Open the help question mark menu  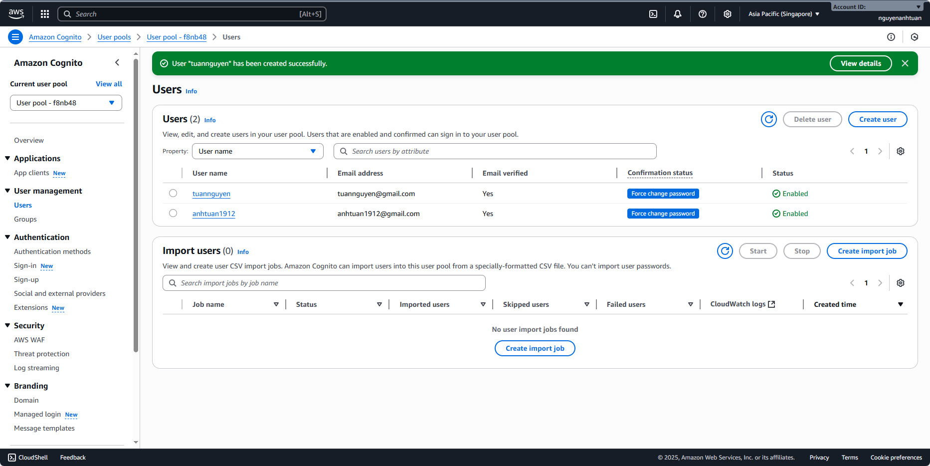pyautogui.click(x=703, y=14)
